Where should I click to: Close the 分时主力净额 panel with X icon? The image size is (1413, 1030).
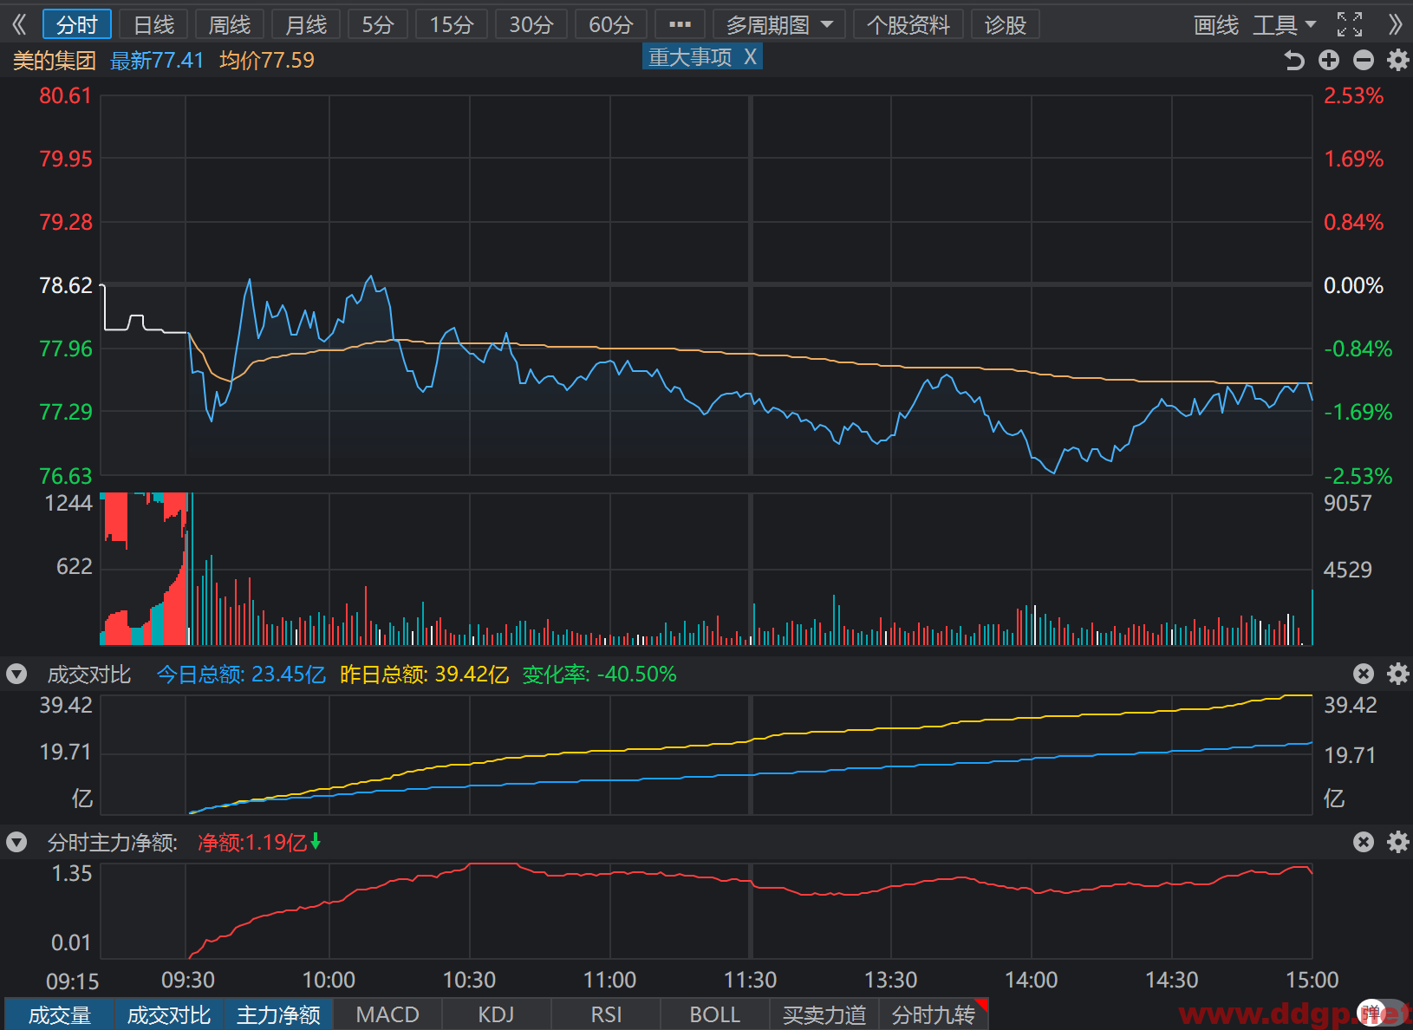click(x=1364, y=842)
